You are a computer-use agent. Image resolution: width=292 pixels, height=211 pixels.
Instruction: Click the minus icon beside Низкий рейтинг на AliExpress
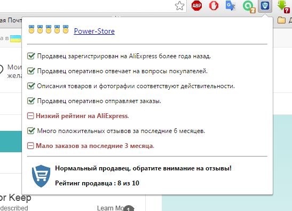click(x=30, y=116)
